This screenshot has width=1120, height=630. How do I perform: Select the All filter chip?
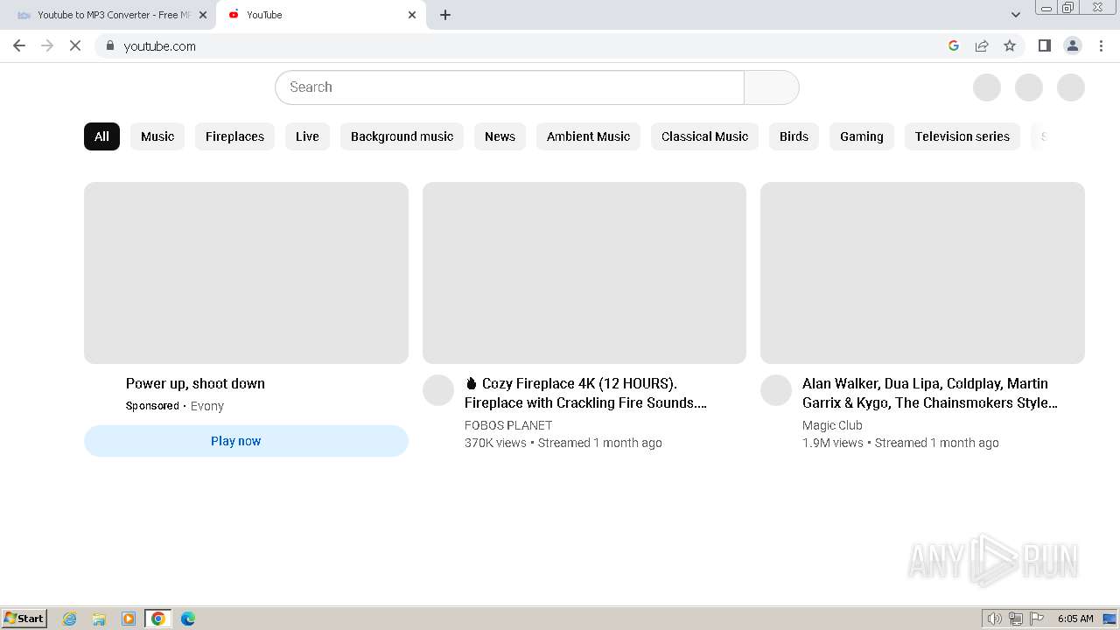coord(101,136)
